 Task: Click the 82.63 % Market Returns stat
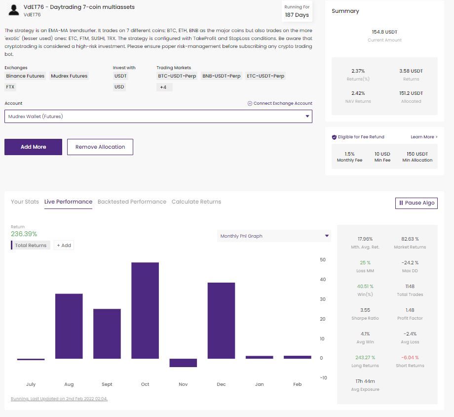(x=410, y=243)
